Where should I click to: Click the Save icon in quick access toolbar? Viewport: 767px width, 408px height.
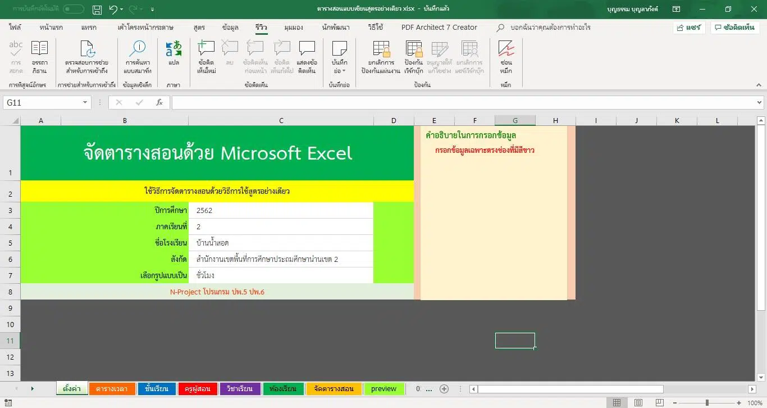click(97, 10)
